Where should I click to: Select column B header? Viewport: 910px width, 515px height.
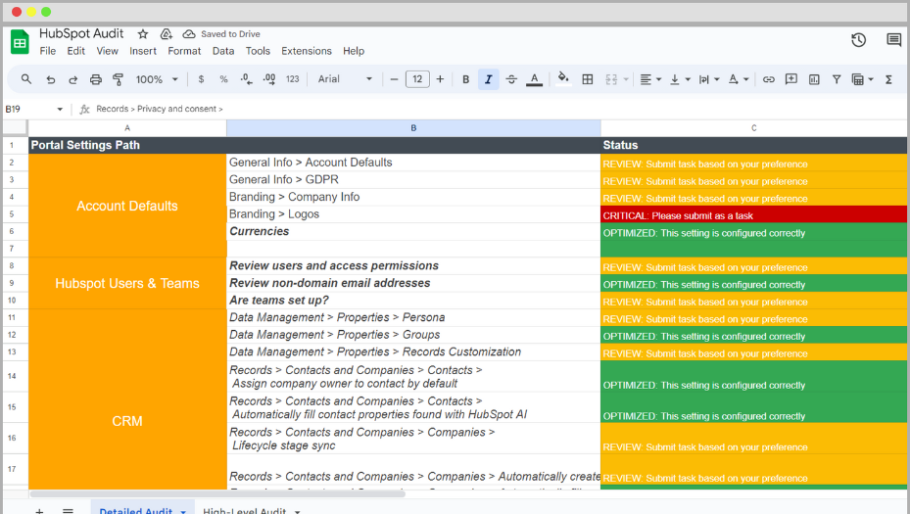tap(413, 128)
